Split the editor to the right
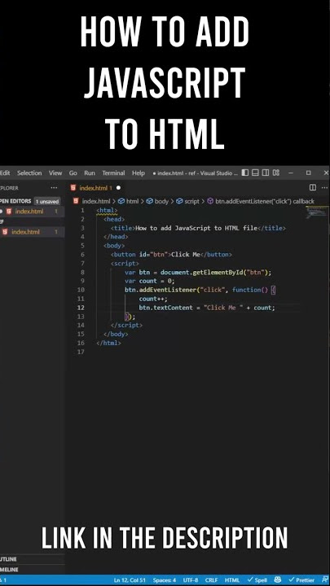The width and height of the screenshot is (330, 586). [x=313, y=187]
